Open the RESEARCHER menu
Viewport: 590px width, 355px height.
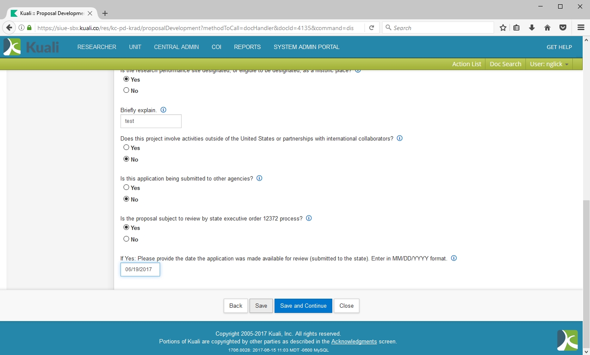click(x=97, y=47)
